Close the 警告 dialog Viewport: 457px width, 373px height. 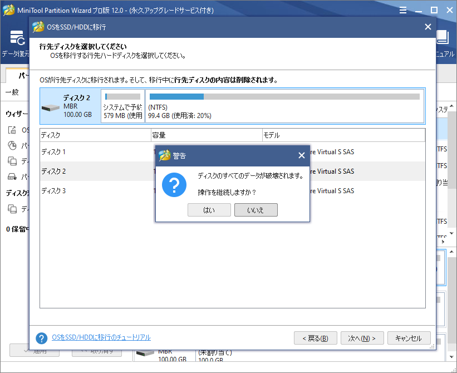pos(301,156)
